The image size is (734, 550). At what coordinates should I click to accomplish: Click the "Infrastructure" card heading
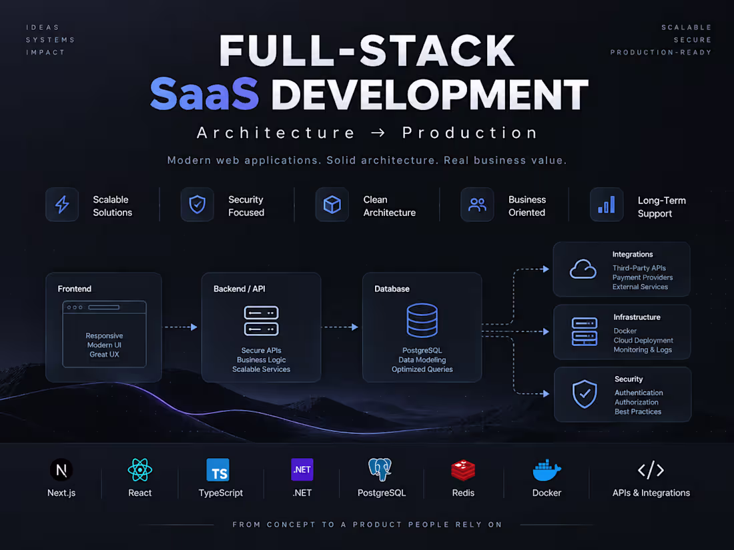click(x=637, y=317)
